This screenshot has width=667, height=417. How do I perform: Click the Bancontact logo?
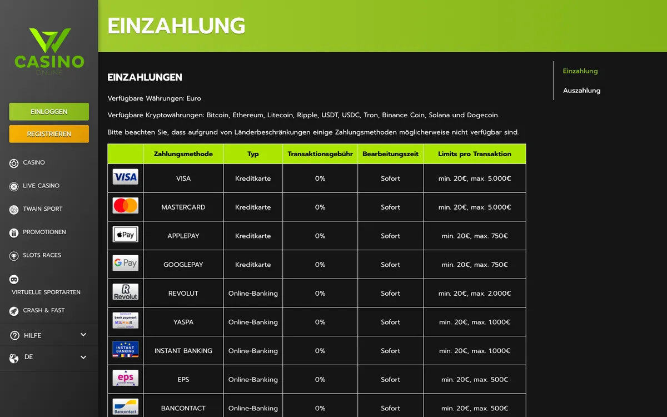pos(126,407)
